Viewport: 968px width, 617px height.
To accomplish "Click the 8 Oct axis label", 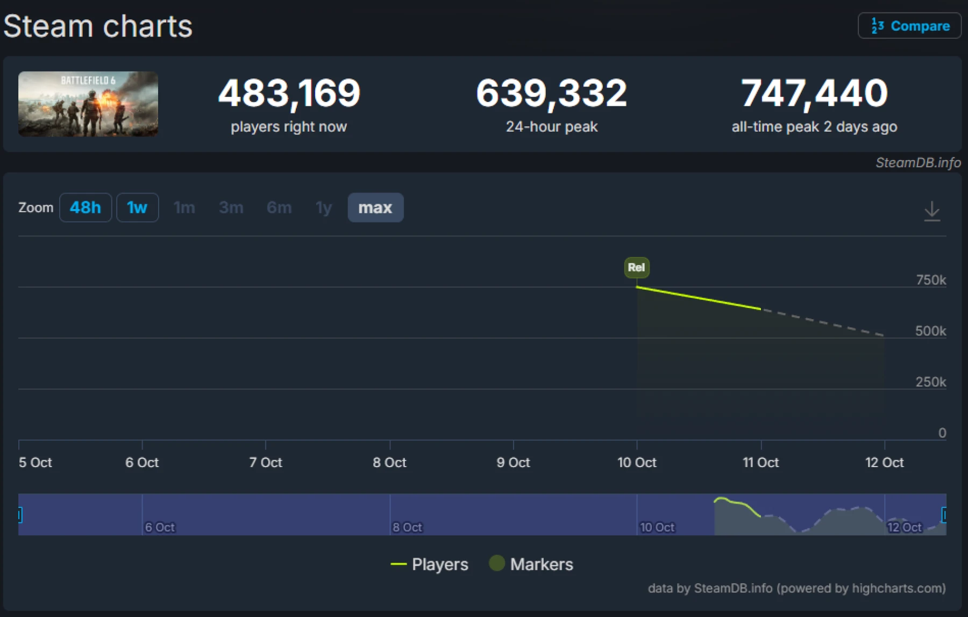I will pyautogui.click(x=389, y=462).
